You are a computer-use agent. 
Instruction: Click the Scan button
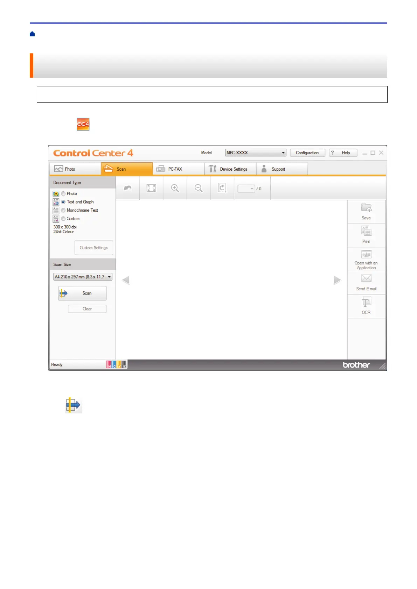tap(82, 293)
